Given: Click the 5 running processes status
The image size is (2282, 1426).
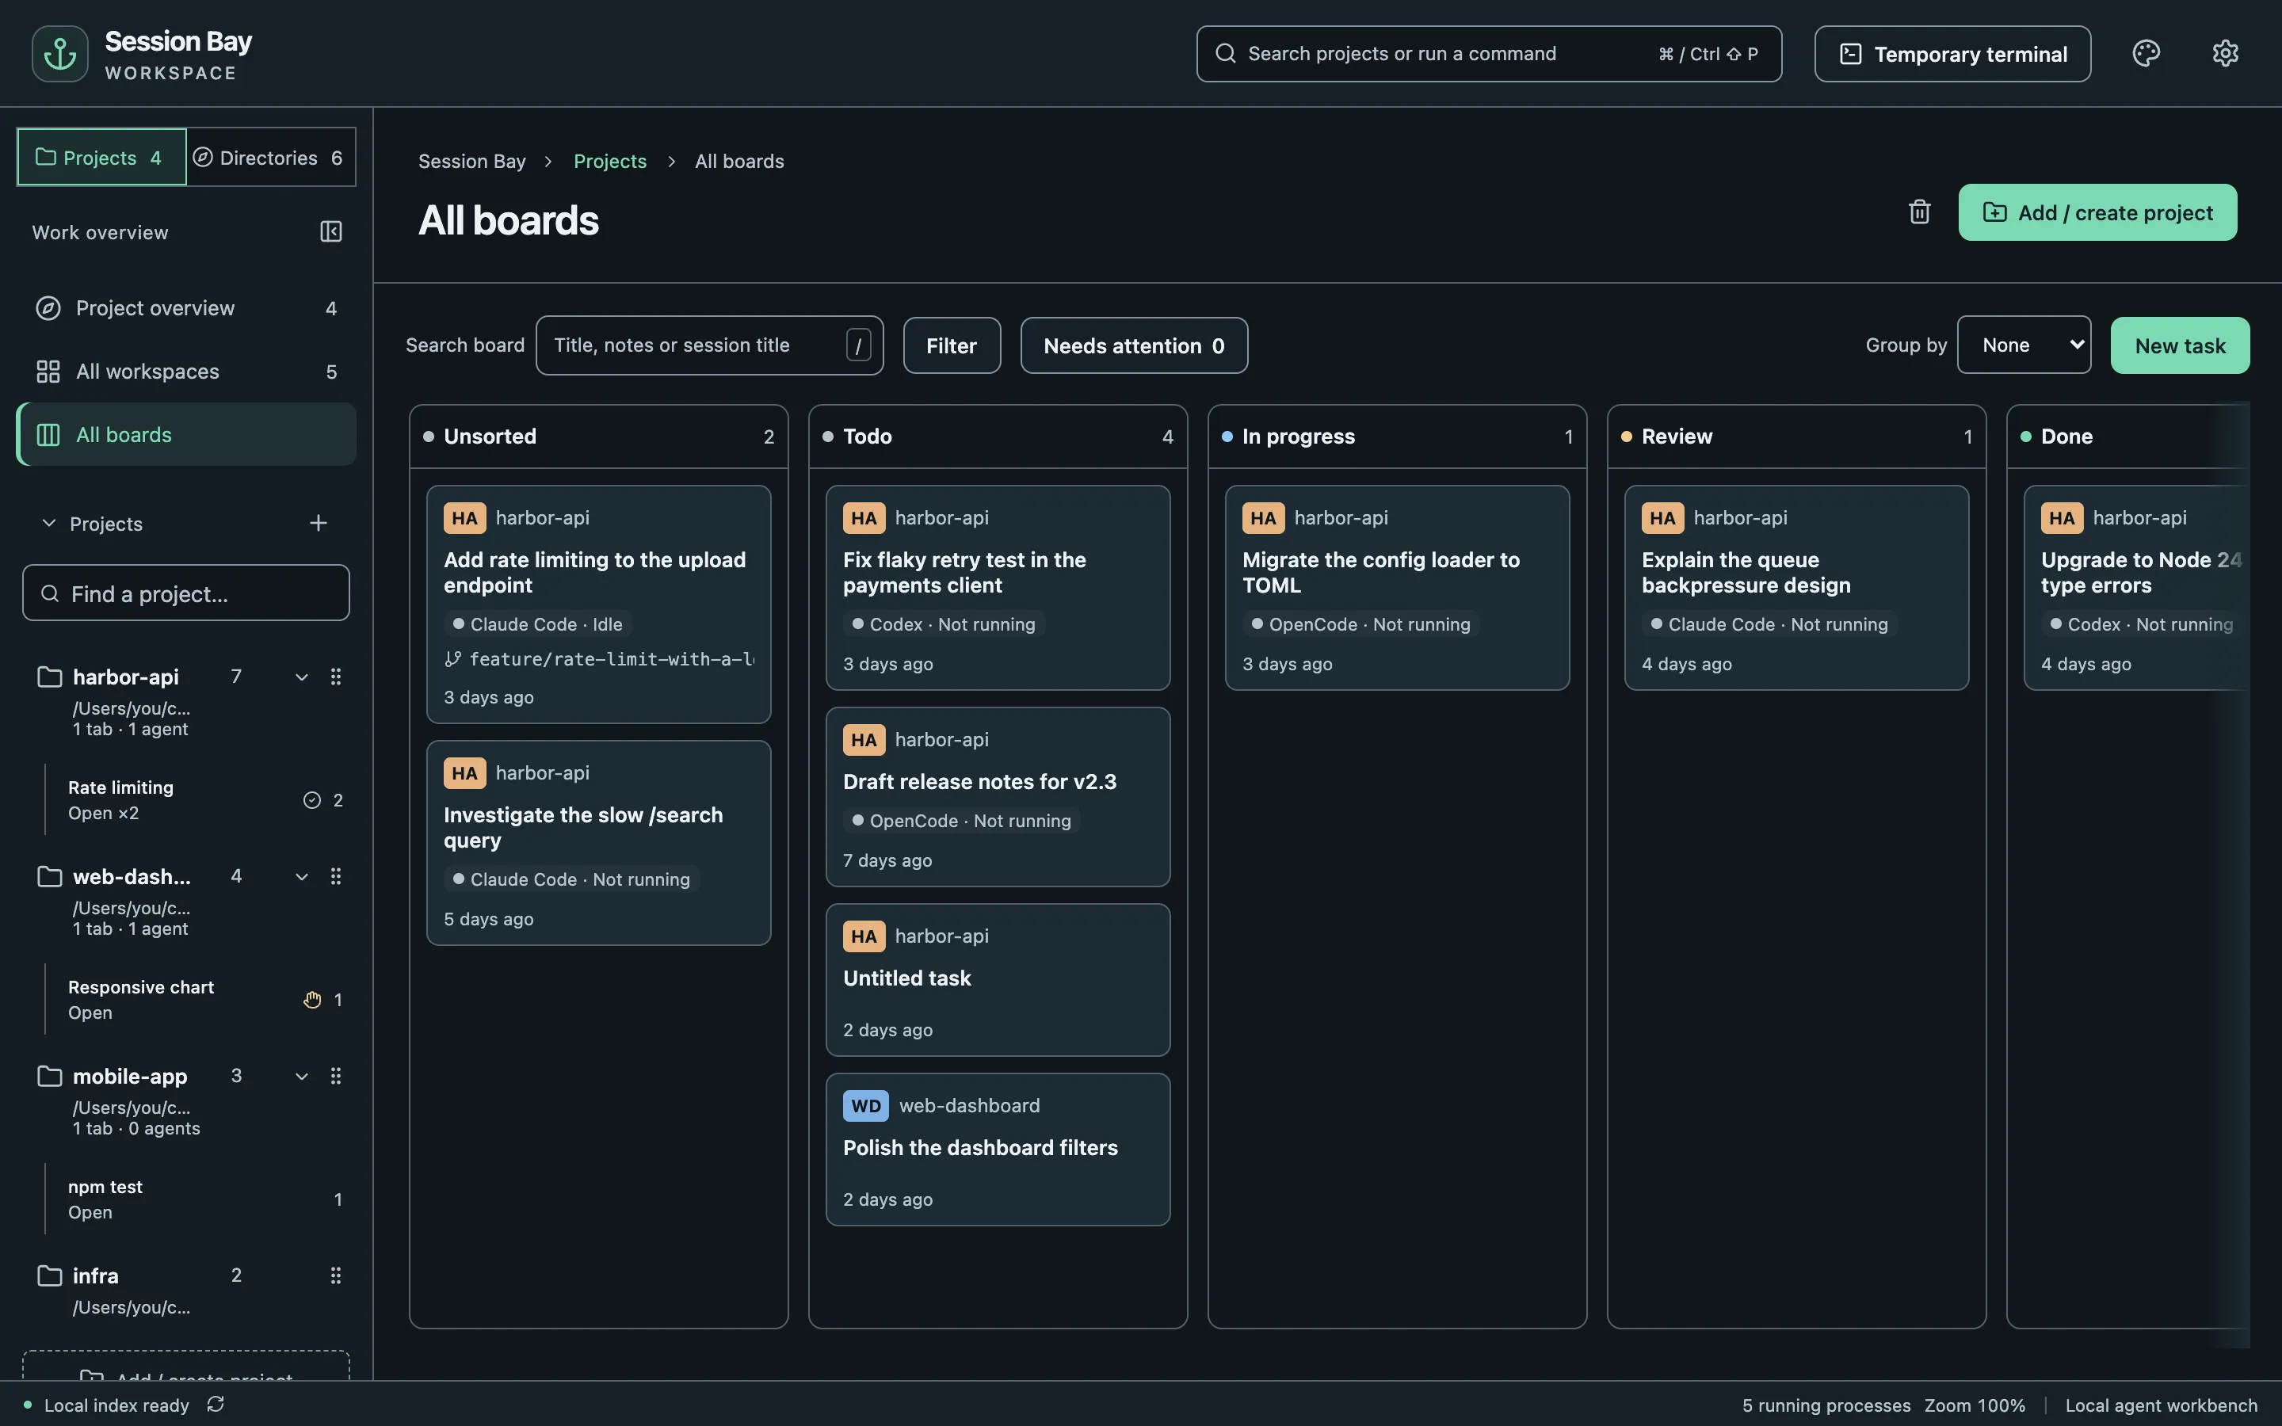Looking at the screenshot, I should click(x=1826, y=1405).
